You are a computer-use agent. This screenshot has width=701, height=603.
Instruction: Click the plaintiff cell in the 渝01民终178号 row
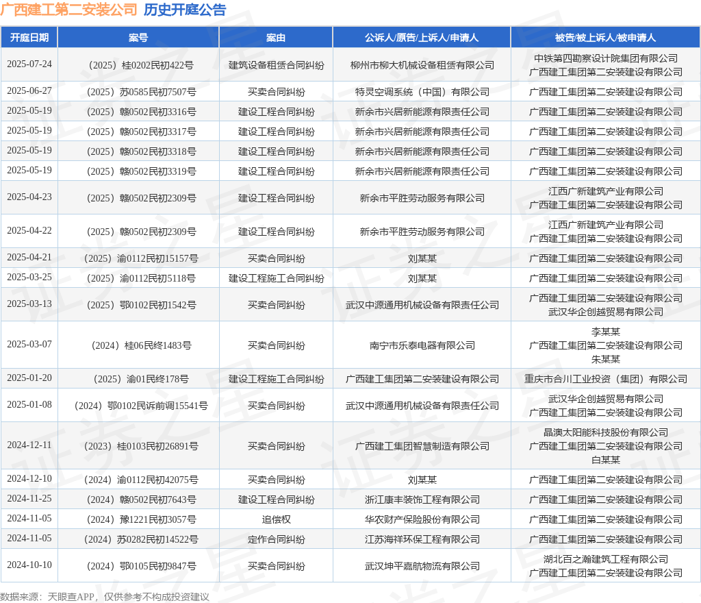422,379
